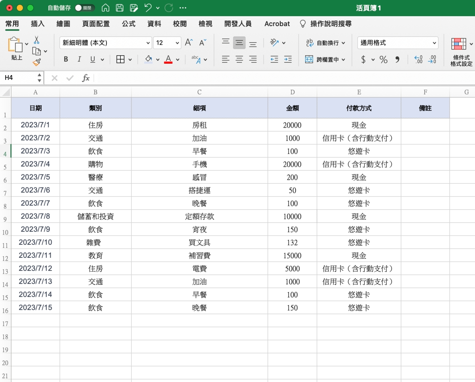475x382 pixels.
Task: Click the Cut scissors icon
Action: point(36,40)
